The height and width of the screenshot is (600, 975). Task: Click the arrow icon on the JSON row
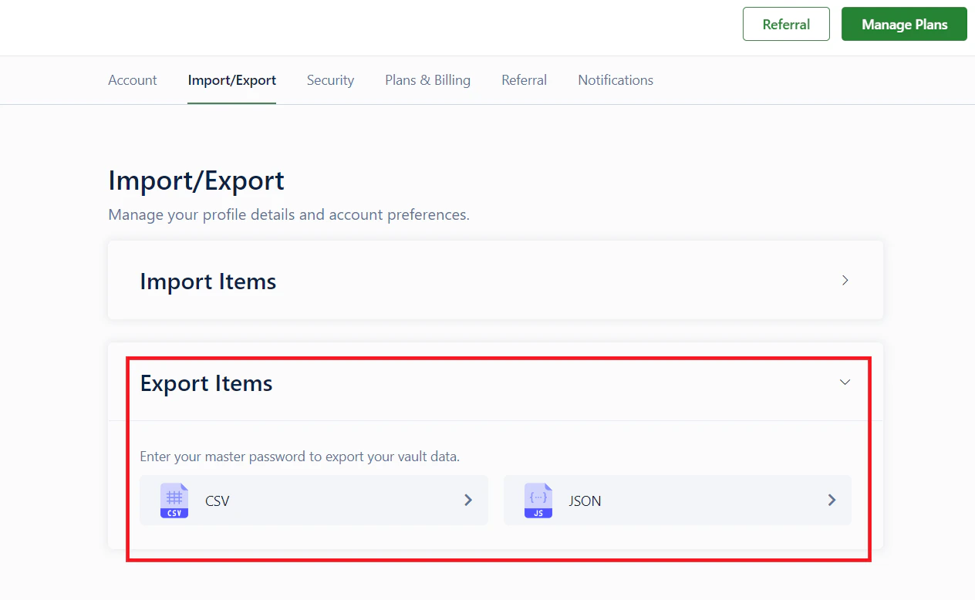[832, 500]
